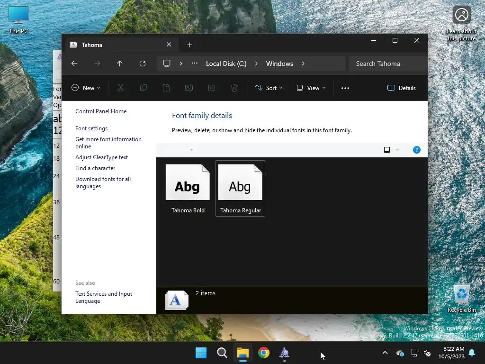The image size is (485, 364).
Task: Click OneDrive cloud tray icon
Action: [400, 353]
